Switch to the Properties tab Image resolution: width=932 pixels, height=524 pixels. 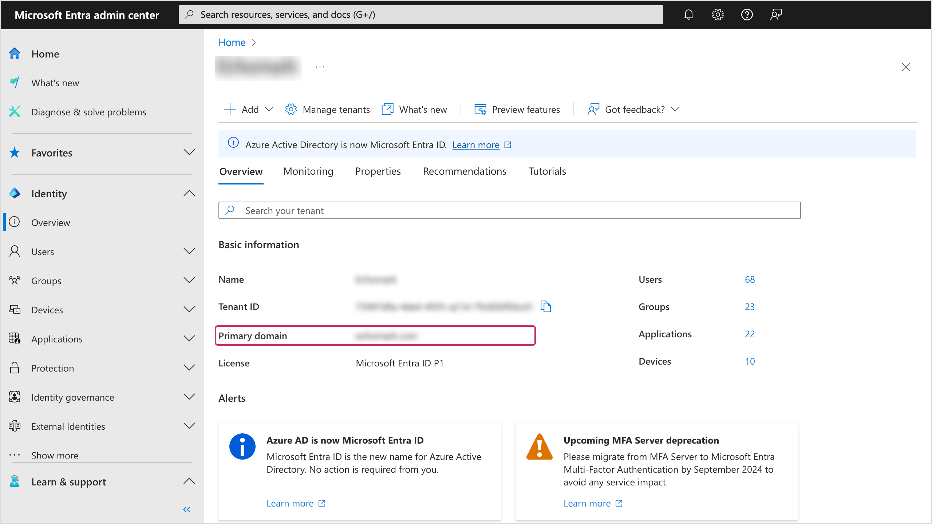[378, 171]
